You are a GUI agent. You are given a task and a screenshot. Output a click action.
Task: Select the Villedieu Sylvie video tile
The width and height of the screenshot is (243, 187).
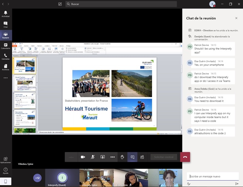(x=96, y=178)
